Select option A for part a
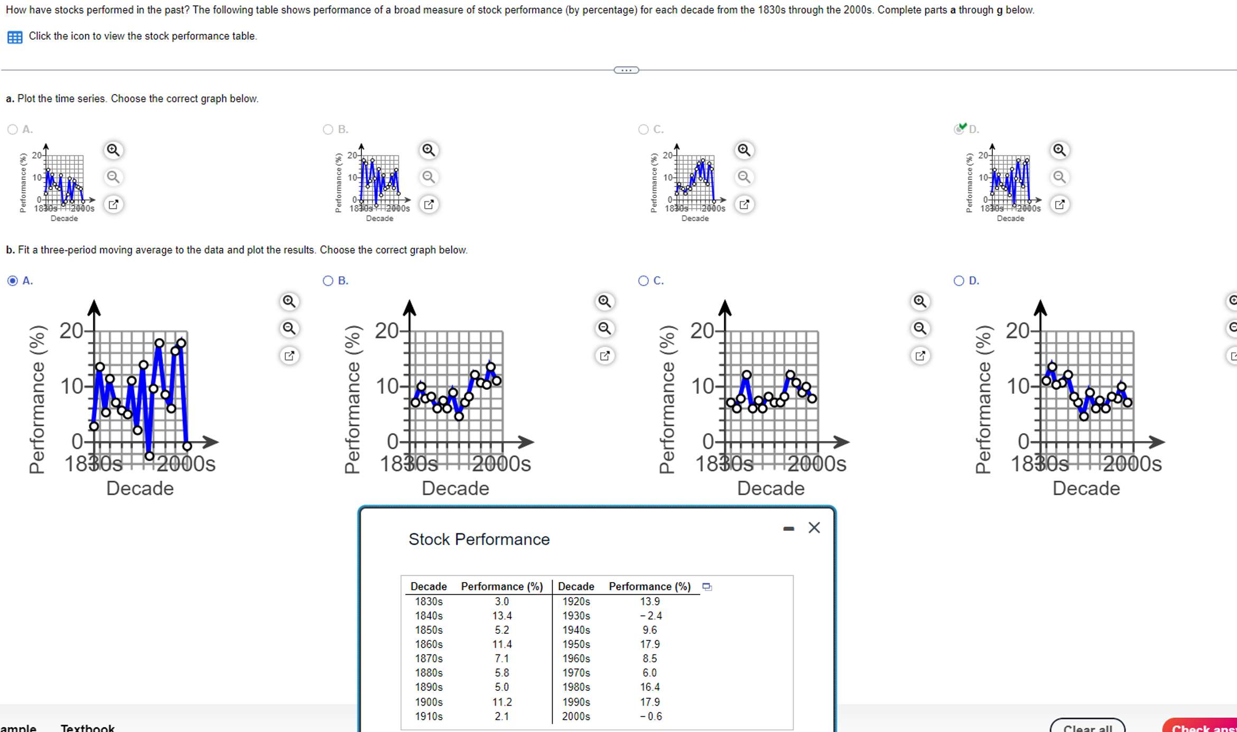This screenshot has height=732, width=1237. 13,129
